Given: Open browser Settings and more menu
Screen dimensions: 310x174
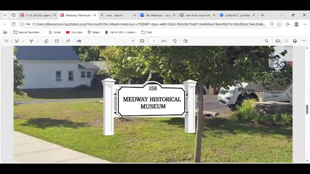Looking at the screenshot, I should tap(305, 24).
